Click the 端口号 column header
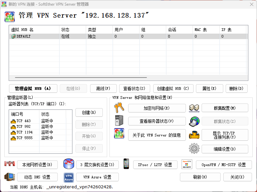The image size is (257, 192). (x=24, y=114)
